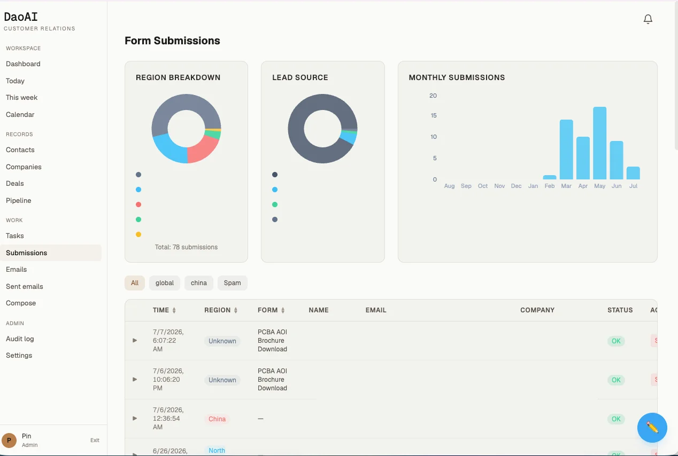Click PCBA AOI Brochure Download in the 6:07:22 AM row
This screenshot has height=456, width=678.
(272, 340)
